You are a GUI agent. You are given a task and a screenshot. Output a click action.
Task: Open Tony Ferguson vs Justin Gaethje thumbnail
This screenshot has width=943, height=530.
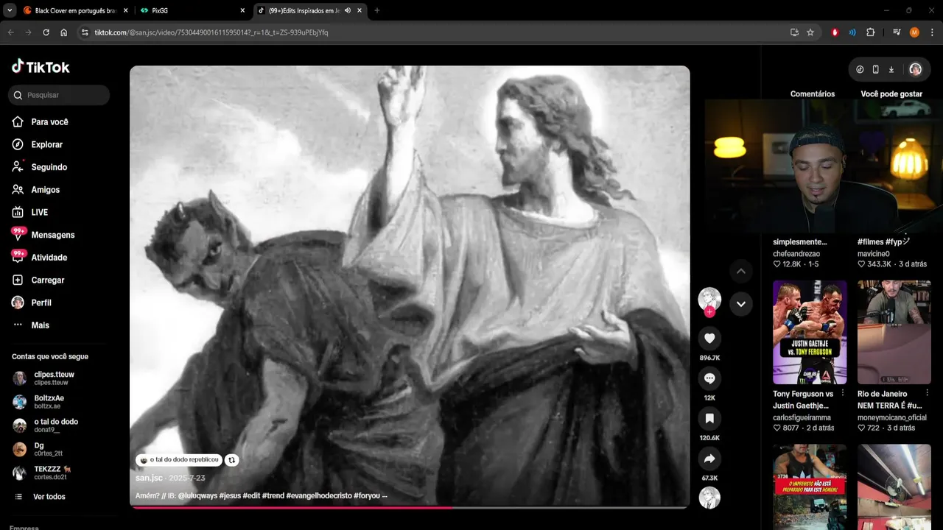coord(810,332)
